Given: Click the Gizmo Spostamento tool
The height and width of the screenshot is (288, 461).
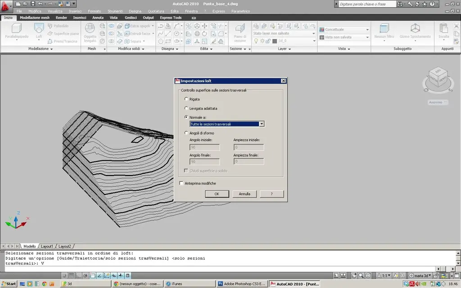Looking at the screenshot, I should click(x=415, y=31).
